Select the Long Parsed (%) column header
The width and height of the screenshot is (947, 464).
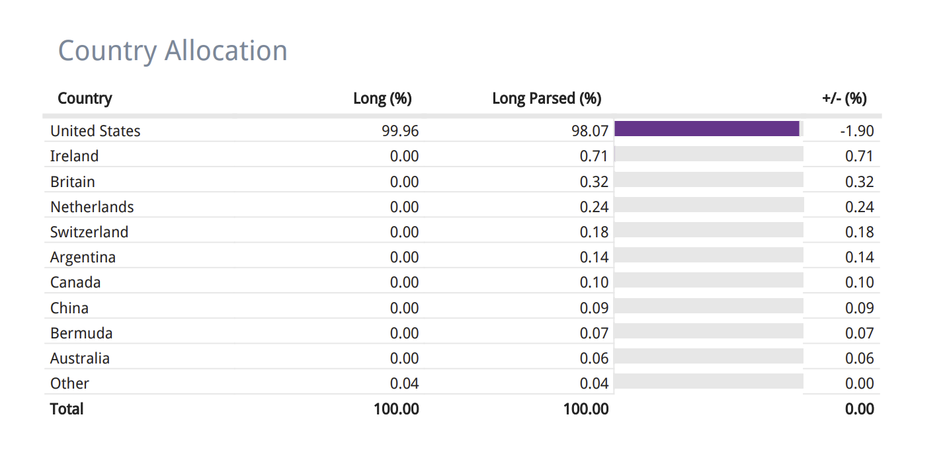click(x=546, y=98)
